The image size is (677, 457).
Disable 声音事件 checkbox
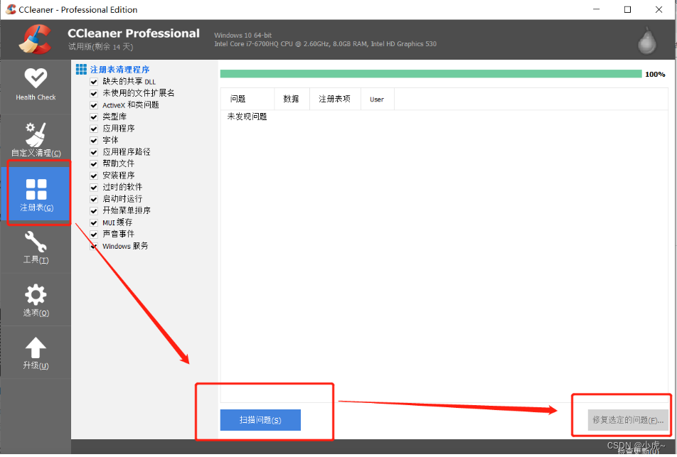click(x=94, y=235)
